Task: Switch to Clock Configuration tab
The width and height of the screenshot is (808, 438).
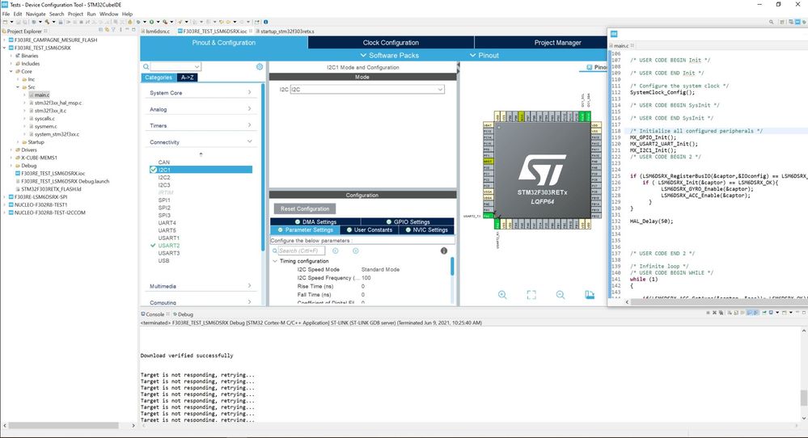Action: click(x=391, y=43)
